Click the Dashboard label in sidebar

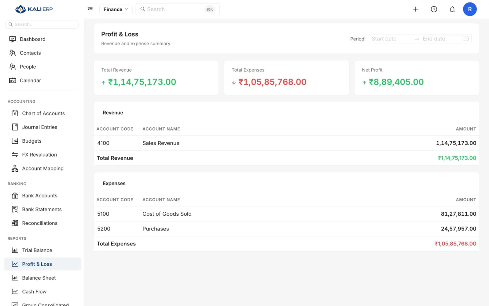tap(33, 39)
